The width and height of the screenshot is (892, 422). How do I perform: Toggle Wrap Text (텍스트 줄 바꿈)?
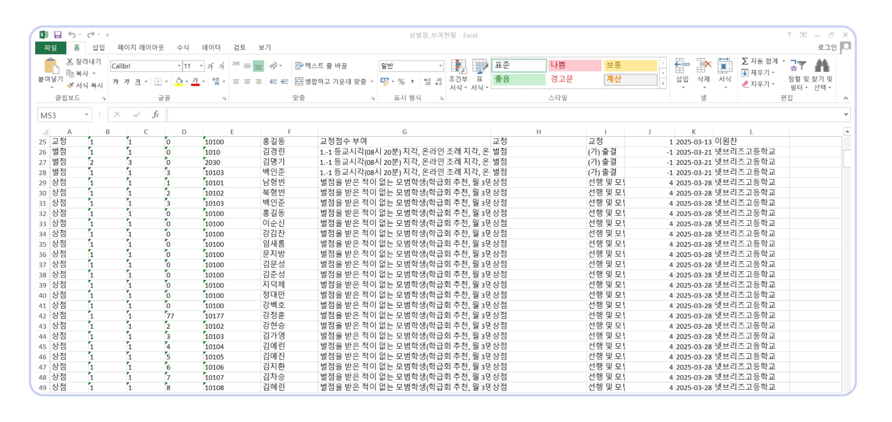click(x=321, y=66)
